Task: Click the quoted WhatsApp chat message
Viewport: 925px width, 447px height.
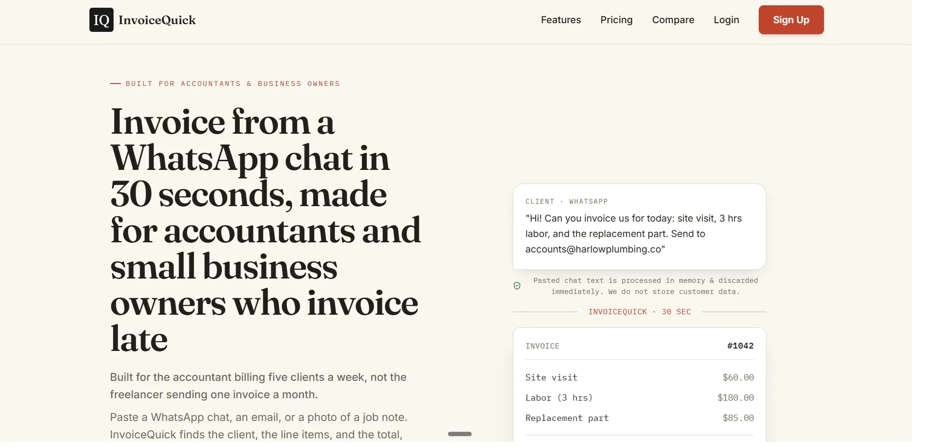Action: coord(634,234)
